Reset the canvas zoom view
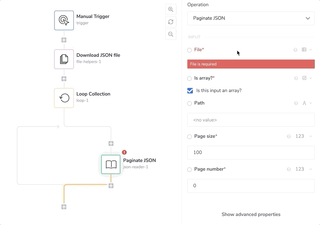This screenshot has height=225, width=320. tap(171, 22)
